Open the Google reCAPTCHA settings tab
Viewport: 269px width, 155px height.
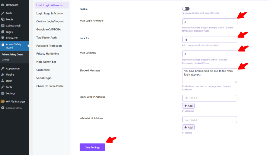[x=49, y=29]
